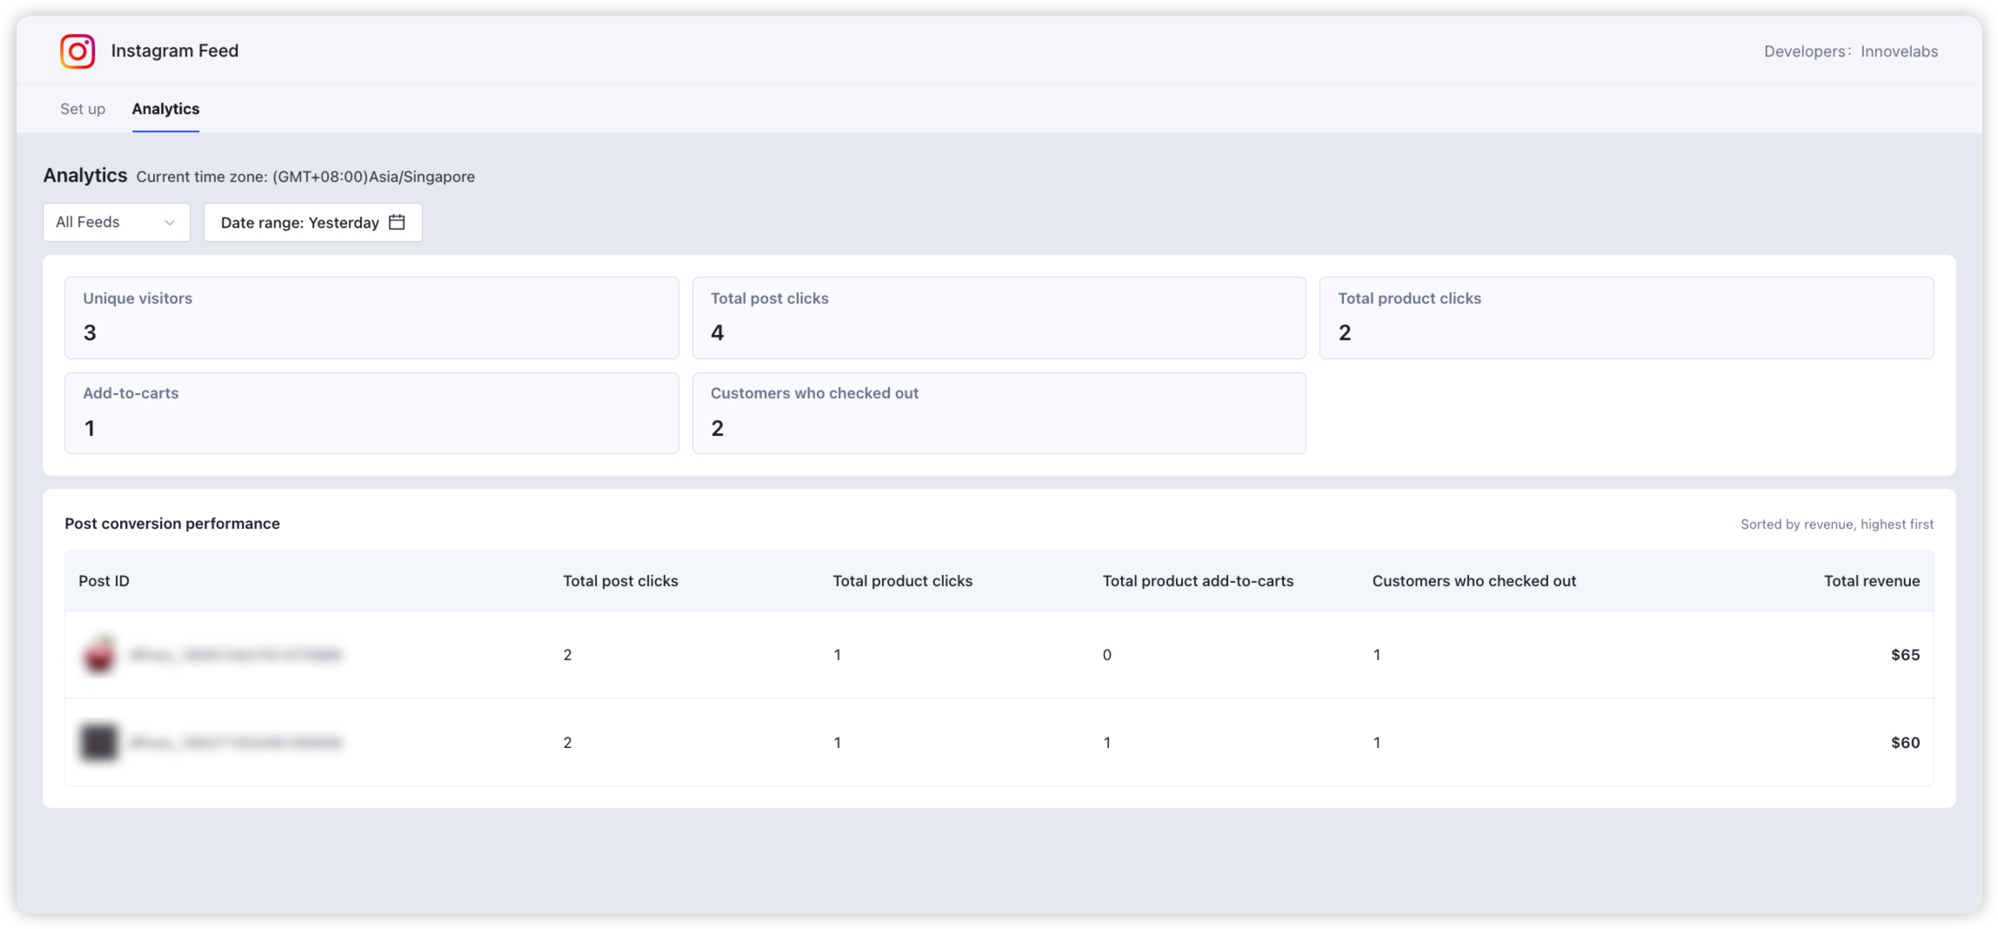This screenshot has width=1998, height=929.
Task: Click the Total post clicks summary card
Action: pyautogui.click(x=999, y=317)
